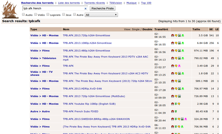Check the Logiciels filter checkbox

(x=48, y=15)
